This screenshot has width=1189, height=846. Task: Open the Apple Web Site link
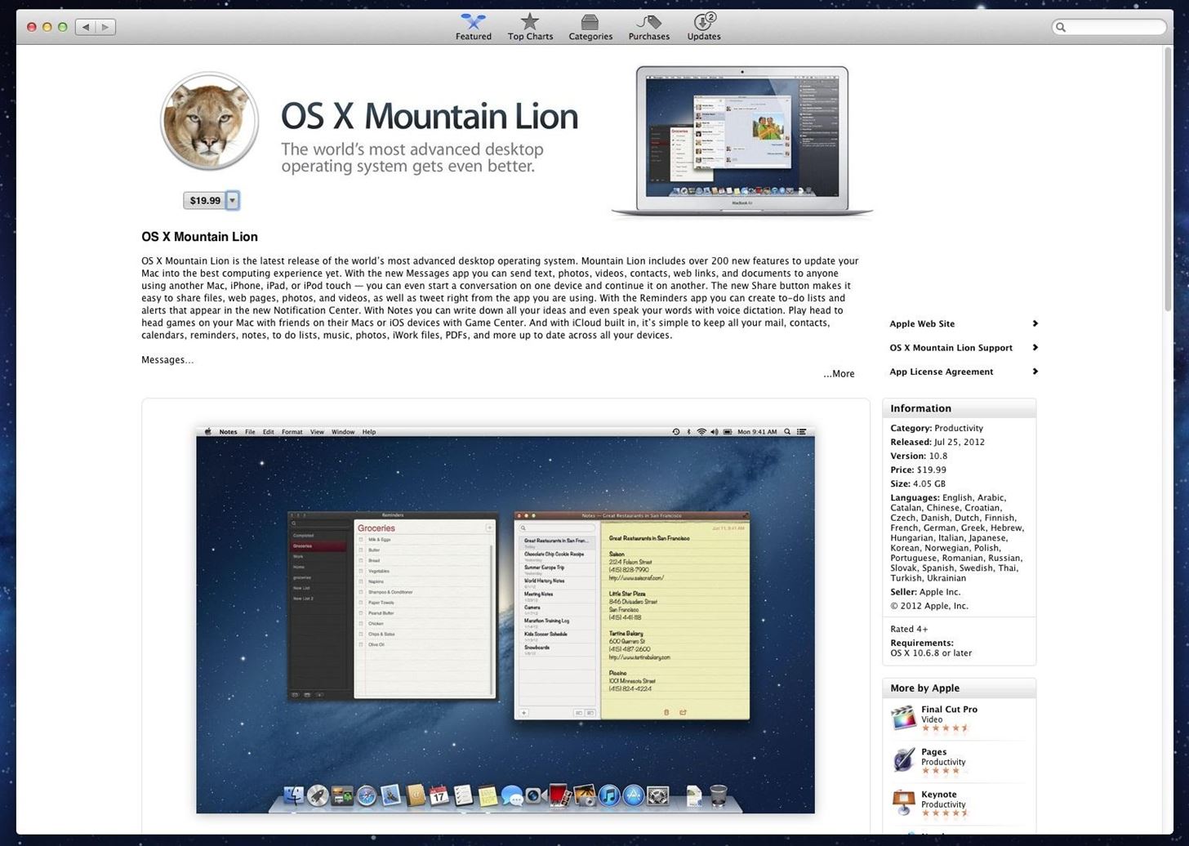pyautogui.click(x=922, y=324)
